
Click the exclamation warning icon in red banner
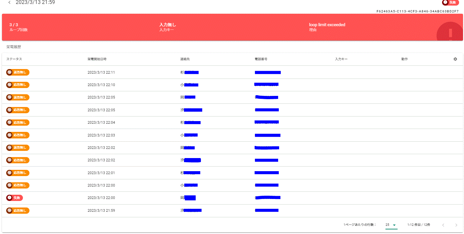pyautogui.click(x=450, y=33)
